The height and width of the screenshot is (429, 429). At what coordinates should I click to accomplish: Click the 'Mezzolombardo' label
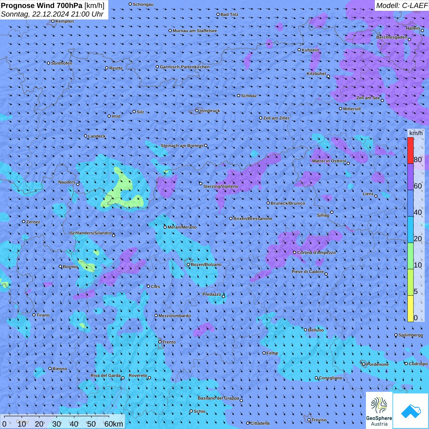(x=175, y=316)
